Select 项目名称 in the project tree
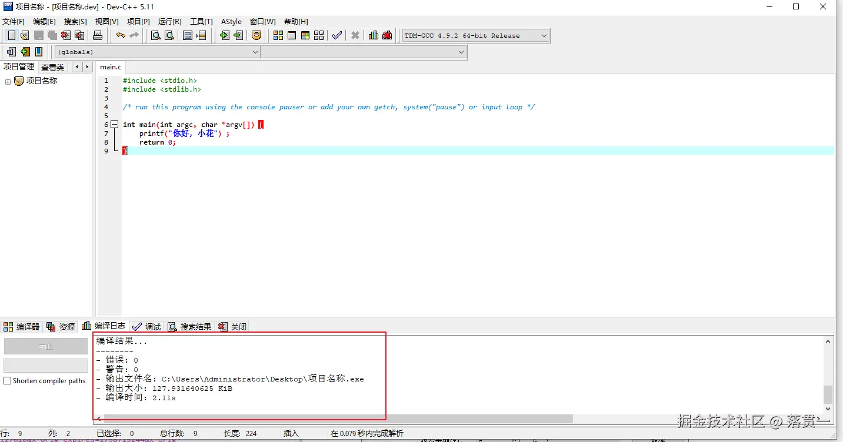The image size is (843, 442). [42, 81]
